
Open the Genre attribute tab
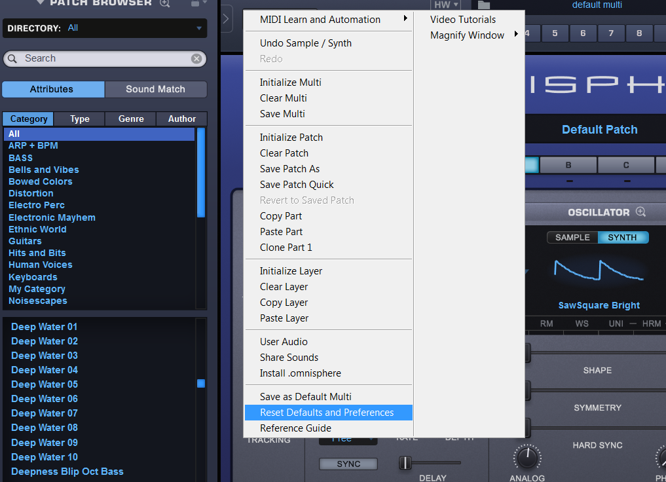pos(131,119)
